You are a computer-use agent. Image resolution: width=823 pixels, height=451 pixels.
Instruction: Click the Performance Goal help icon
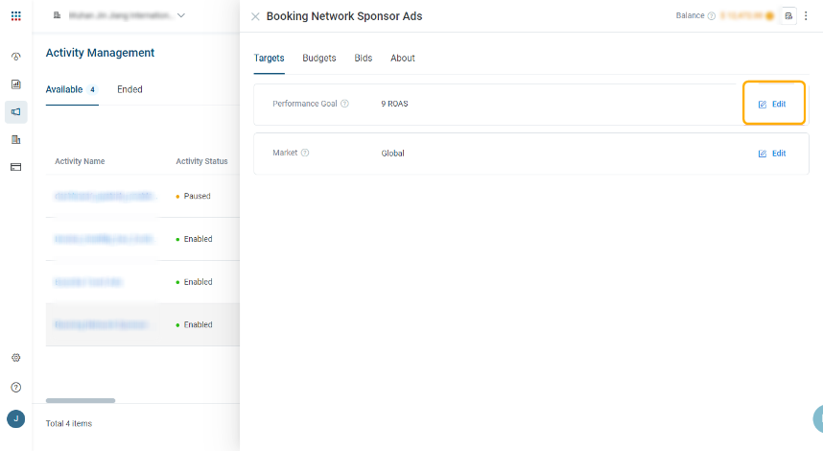point(345,104)
